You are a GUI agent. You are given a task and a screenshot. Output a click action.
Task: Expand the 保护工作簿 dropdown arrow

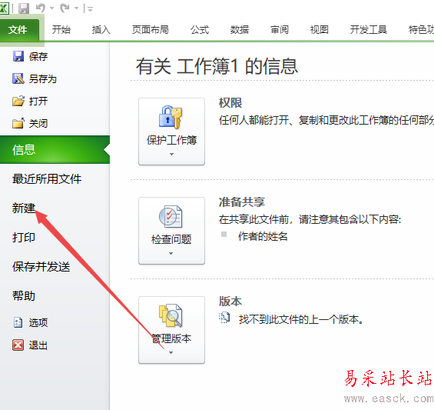[171, 154]
